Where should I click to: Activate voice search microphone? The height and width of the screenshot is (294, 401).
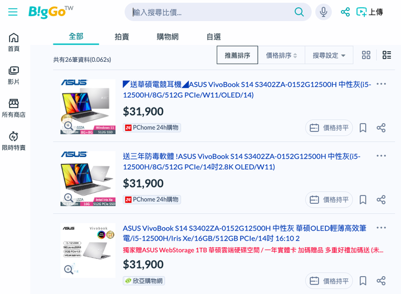tap(324, 12)
